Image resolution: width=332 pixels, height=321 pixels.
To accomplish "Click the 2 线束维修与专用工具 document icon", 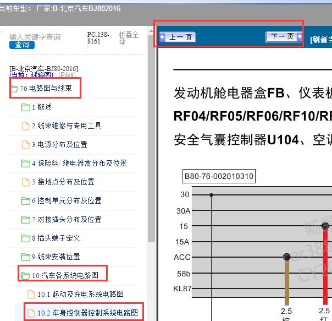I will pos(26,126).
